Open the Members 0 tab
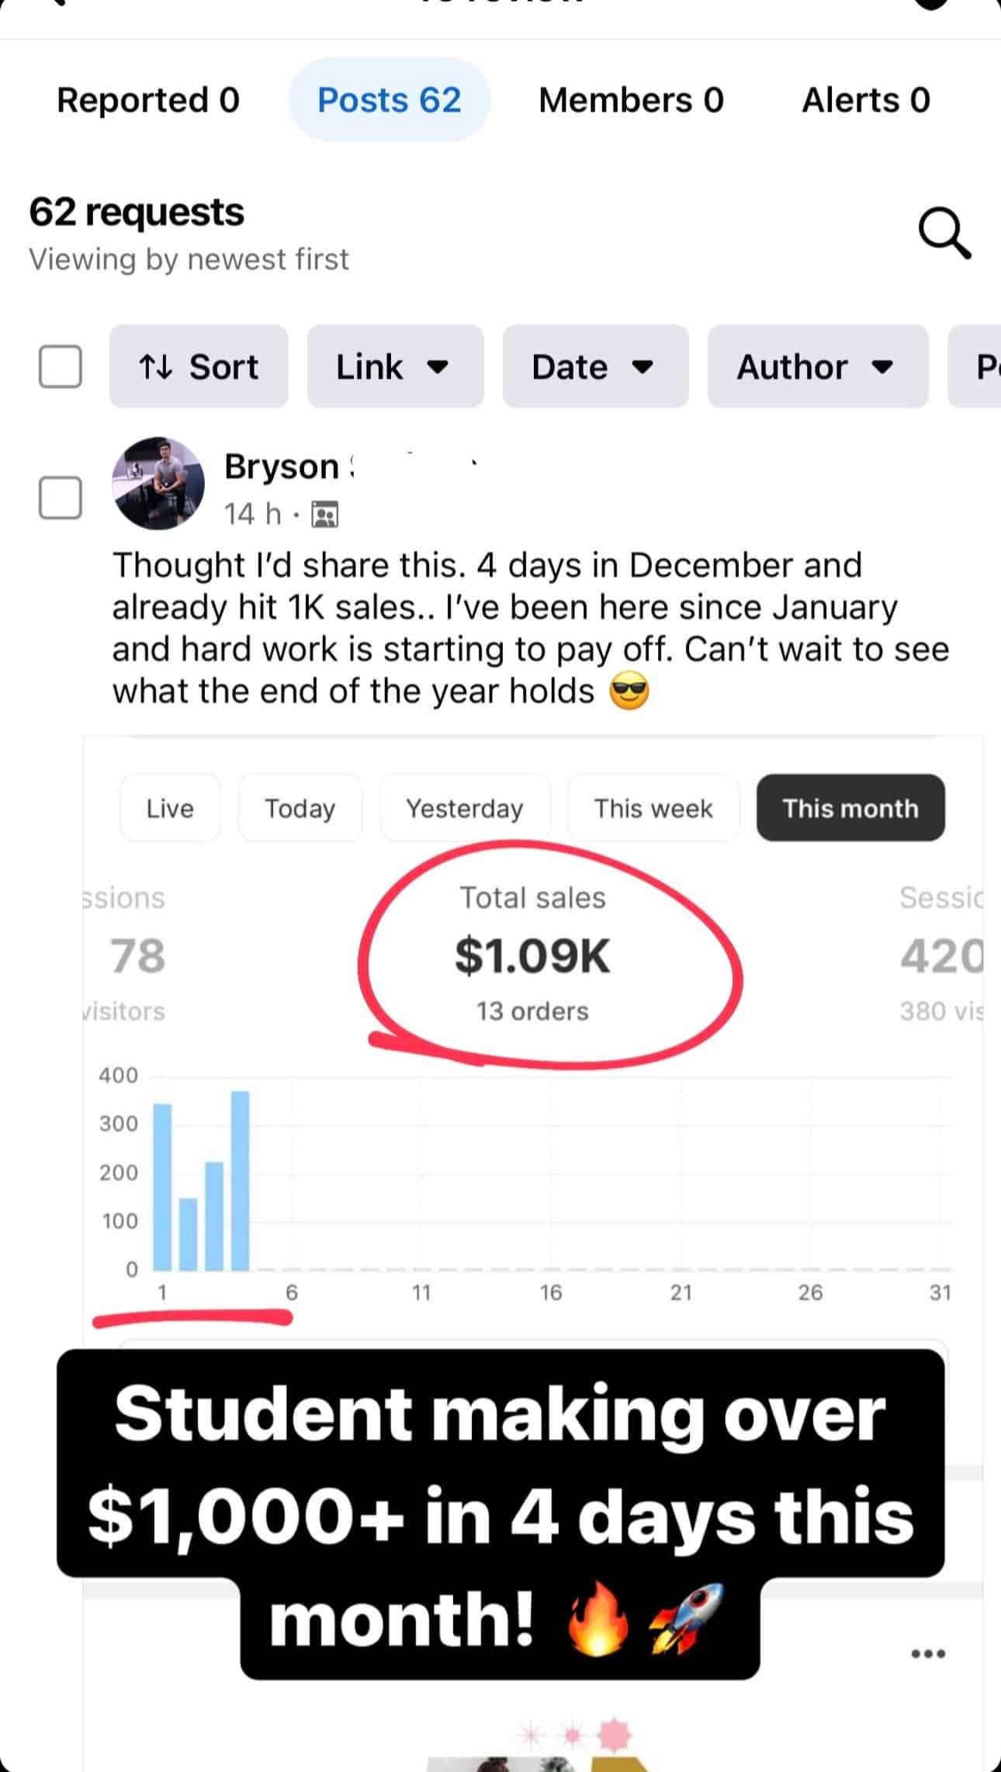This screenshot has height=1772, width=1001. click(631, 100)
